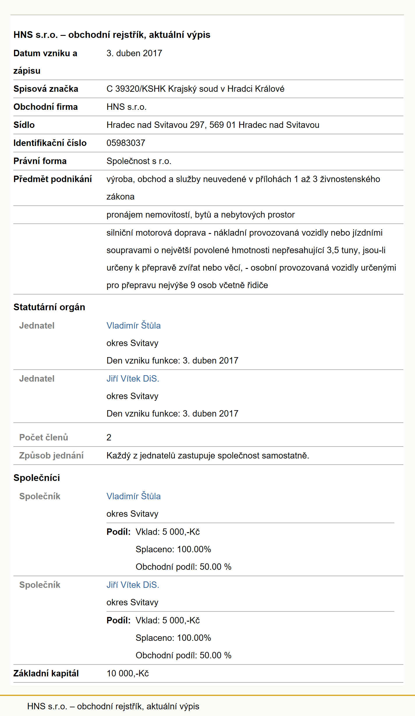Click first Obchodní podíl: 50.00 % entry
415x716 pixels.
(x=183, y=567)
